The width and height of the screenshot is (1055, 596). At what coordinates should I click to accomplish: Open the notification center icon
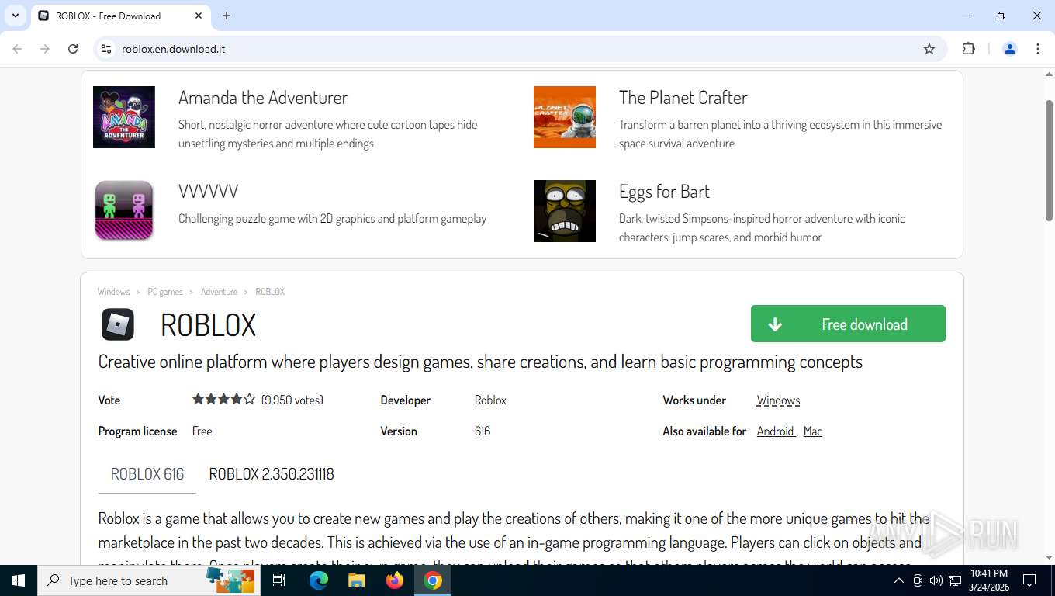pyautogui.click(x=1029, y=580)
